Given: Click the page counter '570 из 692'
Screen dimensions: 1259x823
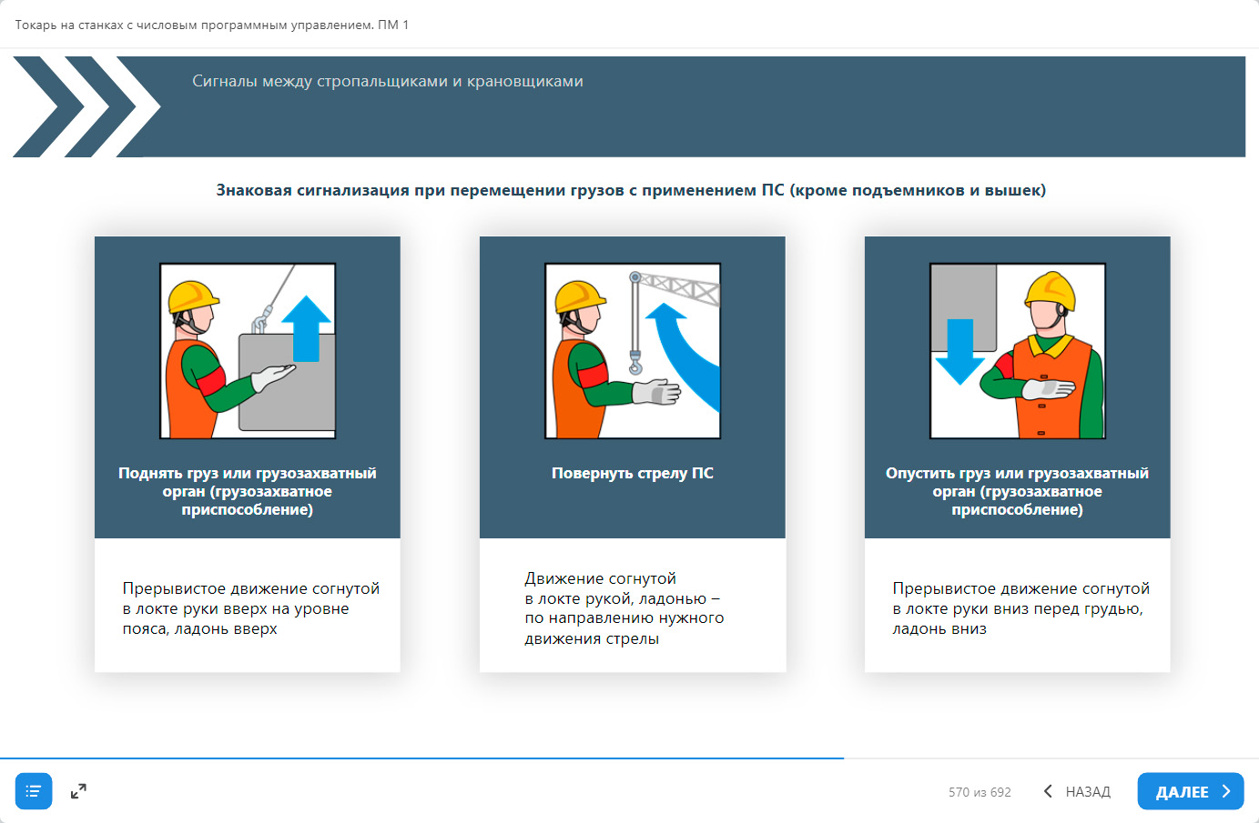Looking at the screenshot, I should coord(980,792).
